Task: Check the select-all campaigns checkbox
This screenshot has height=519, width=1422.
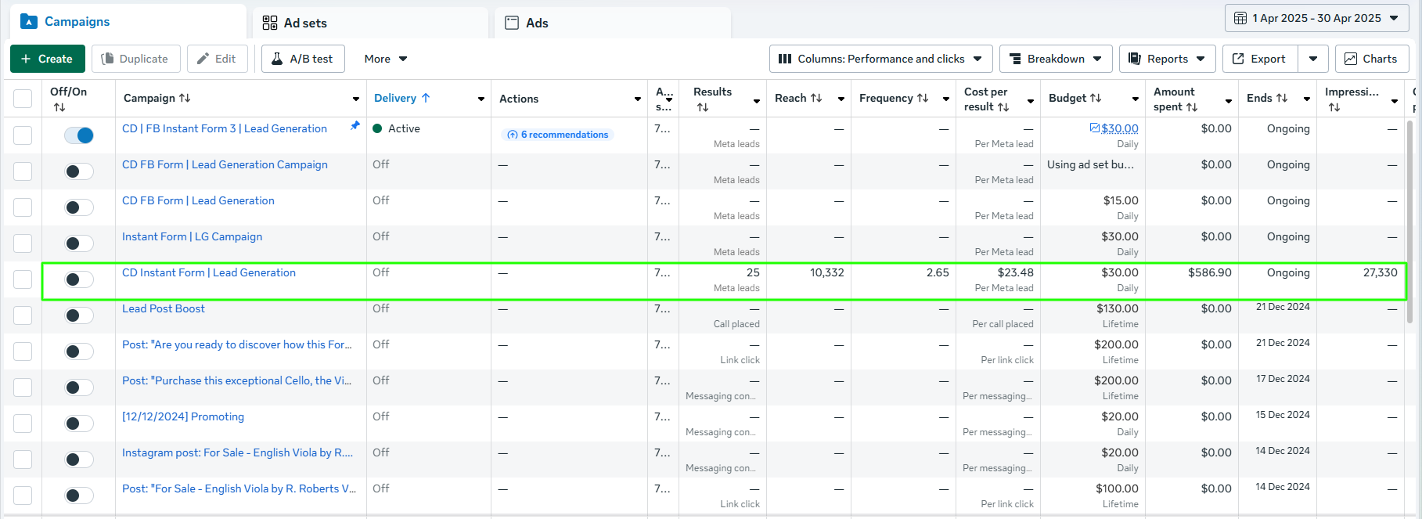Action: (23, 99)
